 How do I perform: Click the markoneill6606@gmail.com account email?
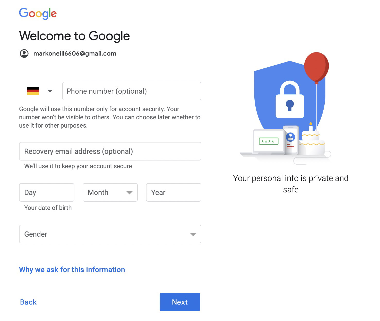(x=75, y=53)
